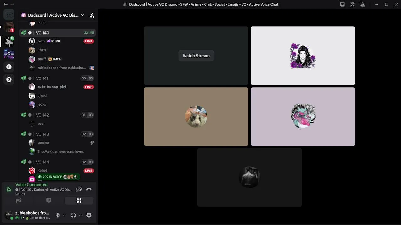Click the green connection signal icon

click(9, 189)
